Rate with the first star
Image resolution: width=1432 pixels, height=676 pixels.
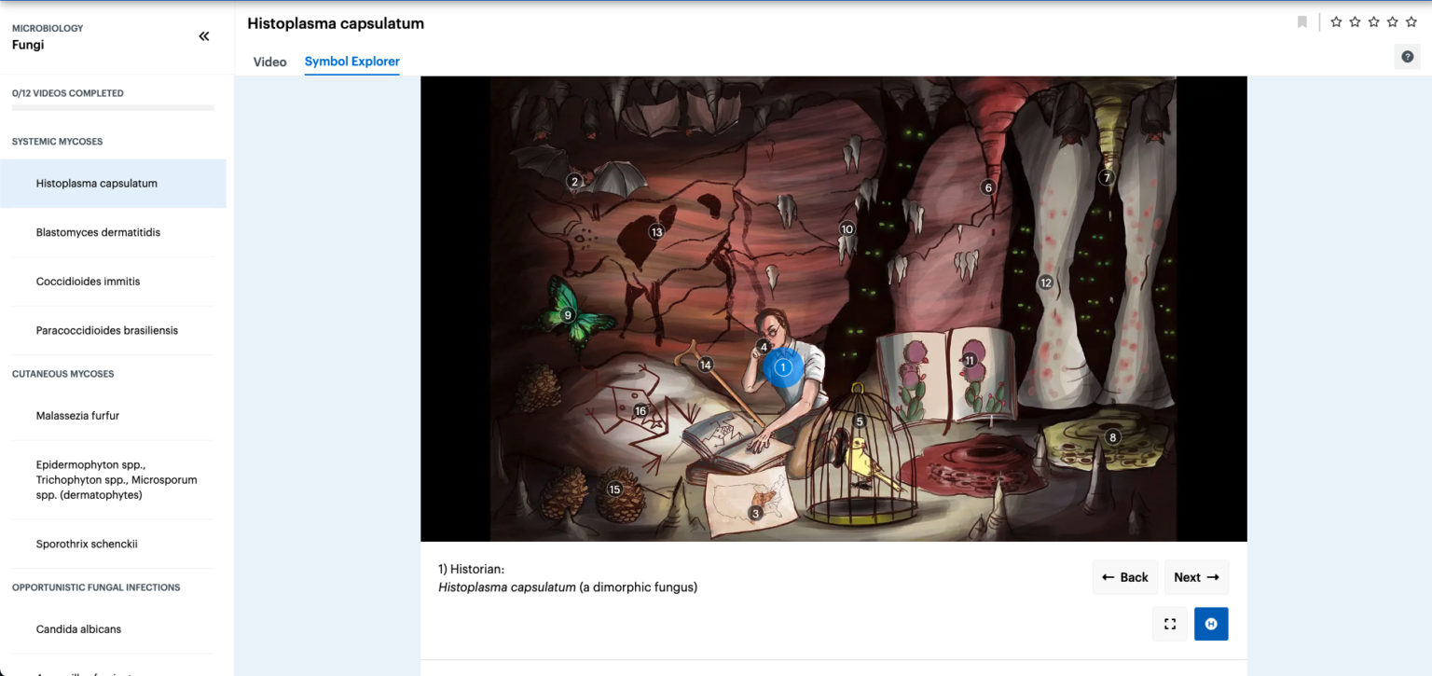click(1336, 22)
